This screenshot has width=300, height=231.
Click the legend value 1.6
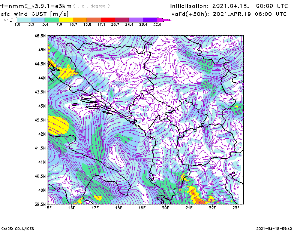[17, 24]
